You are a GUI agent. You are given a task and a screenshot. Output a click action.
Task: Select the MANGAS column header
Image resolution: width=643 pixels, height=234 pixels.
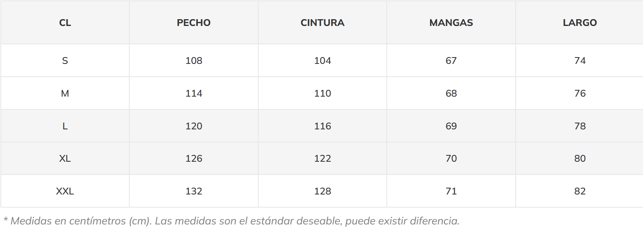451,23
